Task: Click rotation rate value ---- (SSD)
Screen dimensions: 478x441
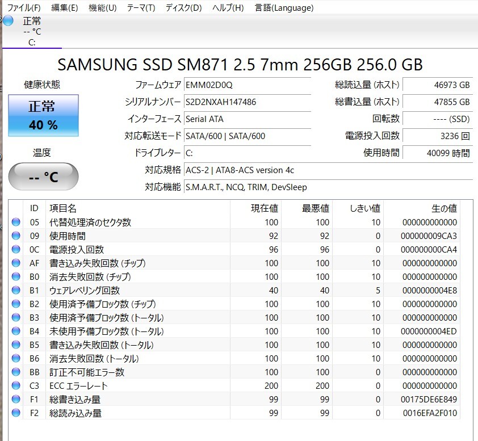Action: [x=438, y=119]
